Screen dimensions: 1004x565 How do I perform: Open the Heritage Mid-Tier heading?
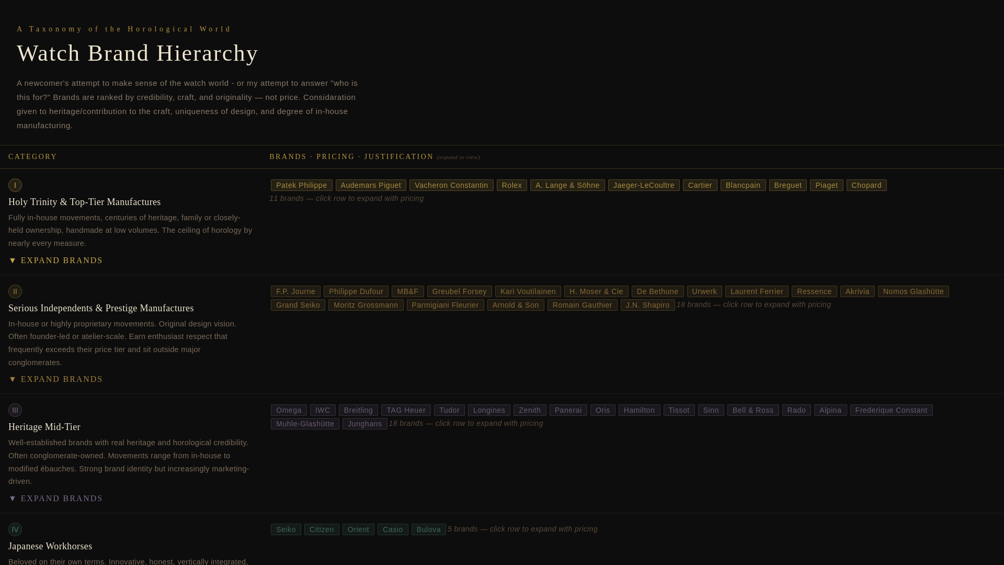[44, 427]
